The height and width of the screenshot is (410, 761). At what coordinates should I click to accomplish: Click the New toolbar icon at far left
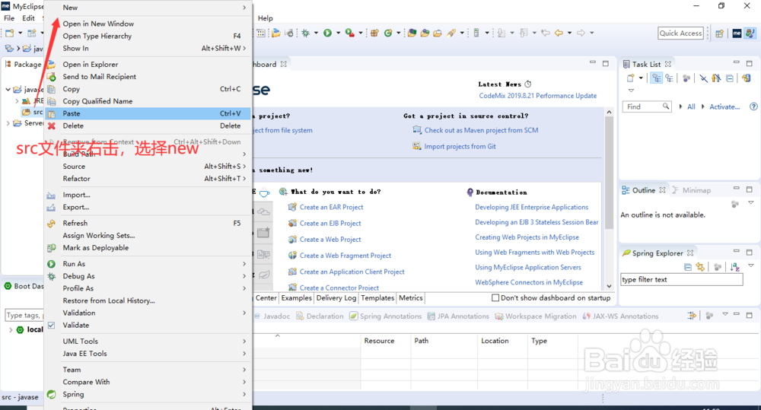click(x=10, y=33)
